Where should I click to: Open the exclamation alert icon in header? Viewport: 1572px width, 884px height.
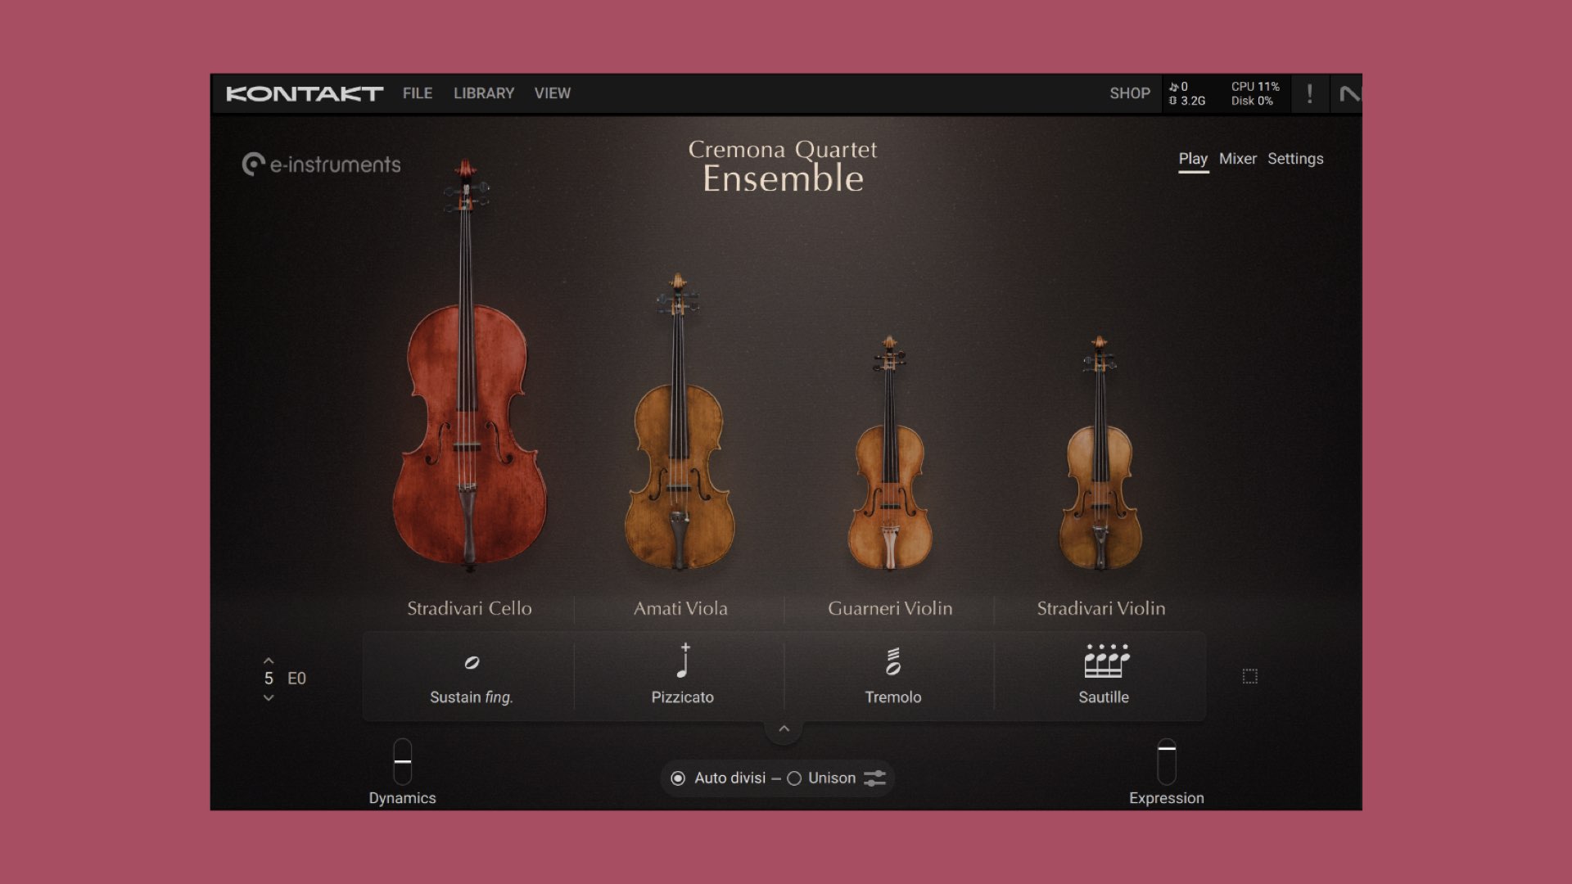click(1309, 94)
